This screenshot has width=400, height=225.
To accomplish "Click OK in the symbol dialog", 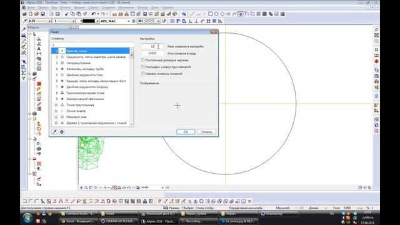I will click(186, 132).
